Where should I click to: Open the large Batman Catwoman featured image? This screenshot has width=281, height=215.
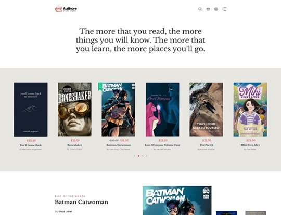[x=177, y=200]
